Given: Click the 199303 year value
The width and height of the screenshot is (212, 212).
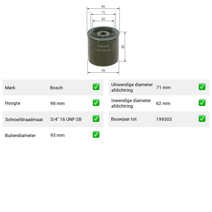Looking at the screenshot, I should [x=164, y=119].
